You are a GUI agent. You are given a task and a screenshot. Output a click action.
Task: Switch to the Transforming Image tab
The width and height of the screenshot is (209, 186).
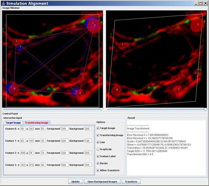click(36, 123)
